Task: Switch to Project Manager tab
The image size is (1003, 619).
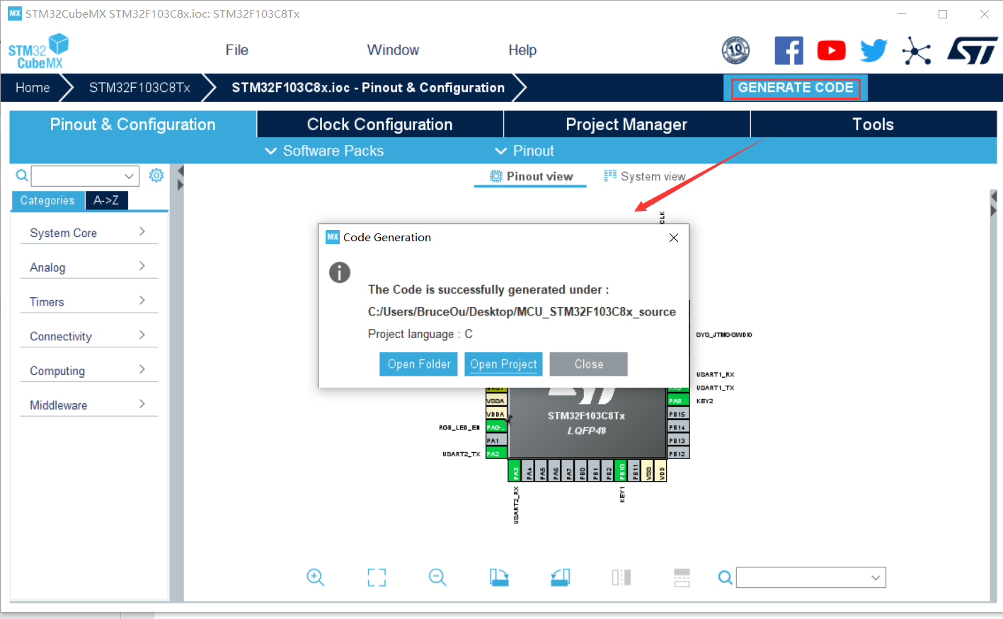Action: [626, 125]
